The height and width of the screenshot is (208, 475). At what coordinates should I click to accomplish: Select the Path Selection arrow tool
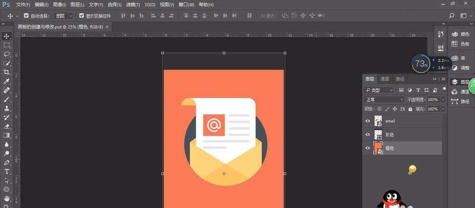click(6, 181)
